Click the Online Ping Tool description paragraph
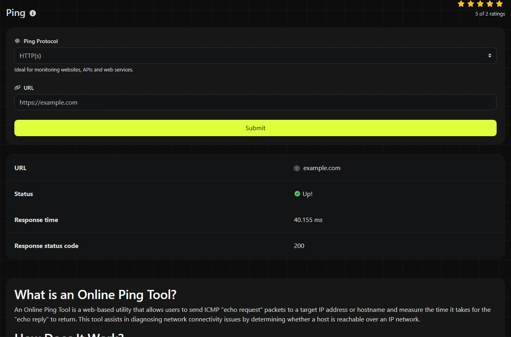Viewport: 511px width, 337px height. (x=253, y=315)
